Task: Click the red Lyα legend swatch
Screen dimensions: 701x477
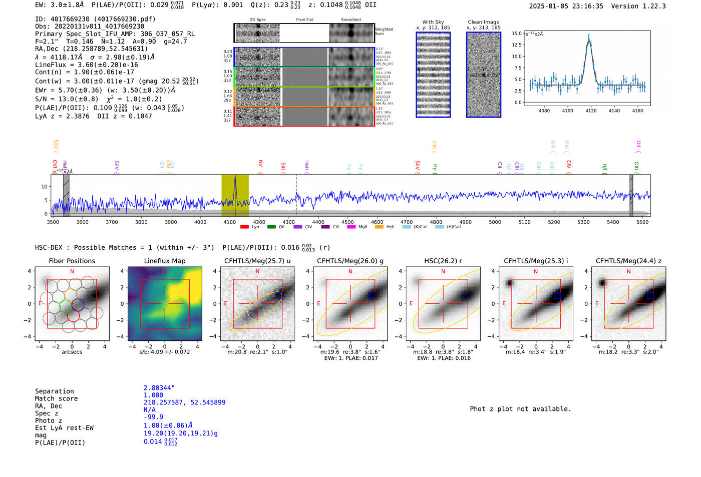Action: tap(244, 227)
